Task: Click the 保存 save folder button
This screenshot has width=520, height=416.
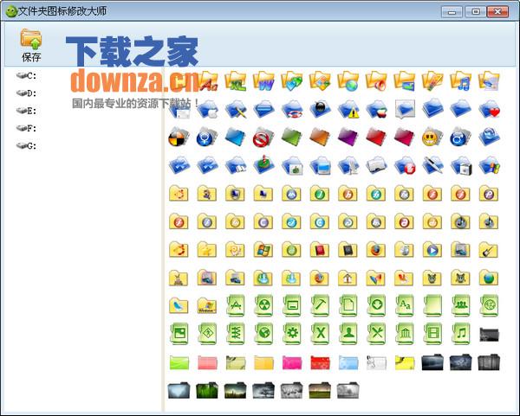Action: 31,45
